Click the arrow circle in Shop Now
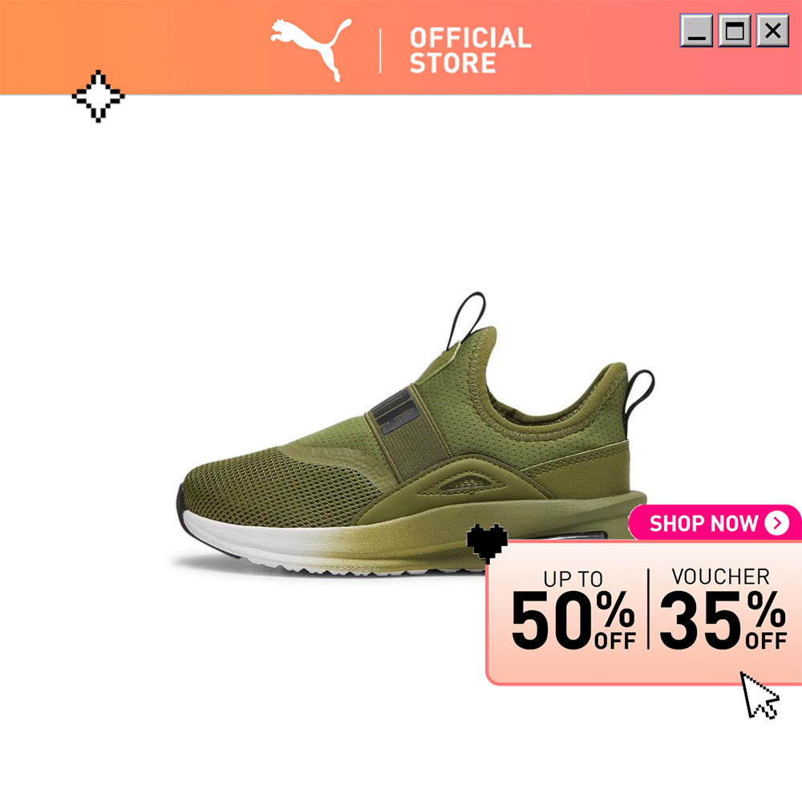The image size is (802, 802). click(x=777, y=523)
